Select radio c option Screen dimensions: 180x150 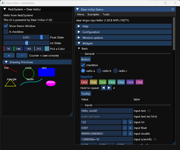point(115,71)
